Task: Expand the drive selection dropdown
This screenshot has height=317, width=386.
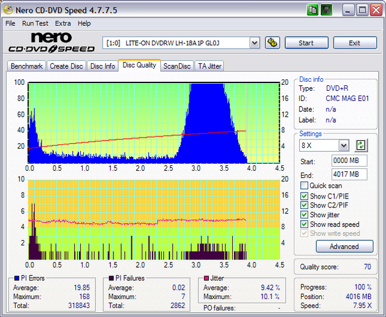Action: tap(255, 43)
